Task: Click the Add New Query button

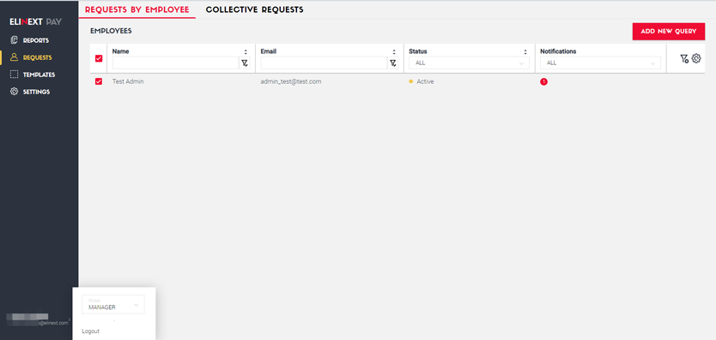Action: coord(669,32)
